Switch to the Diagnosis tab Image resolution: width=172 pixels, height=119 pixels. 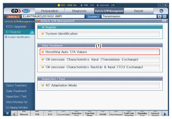(79, 11)
